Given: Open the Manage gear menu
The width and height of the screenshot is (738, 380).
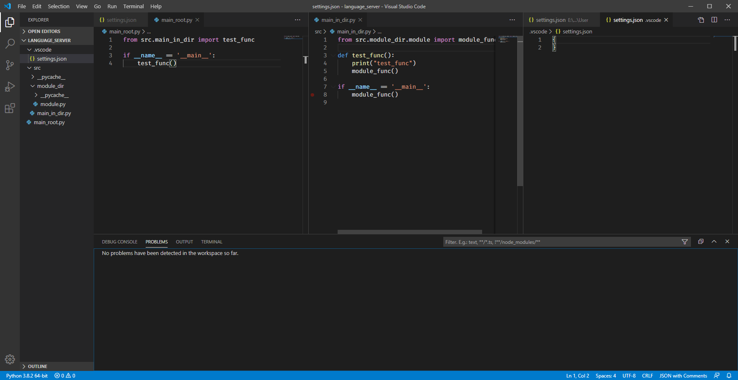Looking at the screenshot, I should (9, 359).
